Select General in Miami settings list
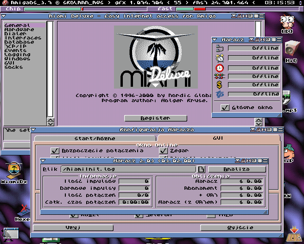304x244 pixels. coord(25,25)
